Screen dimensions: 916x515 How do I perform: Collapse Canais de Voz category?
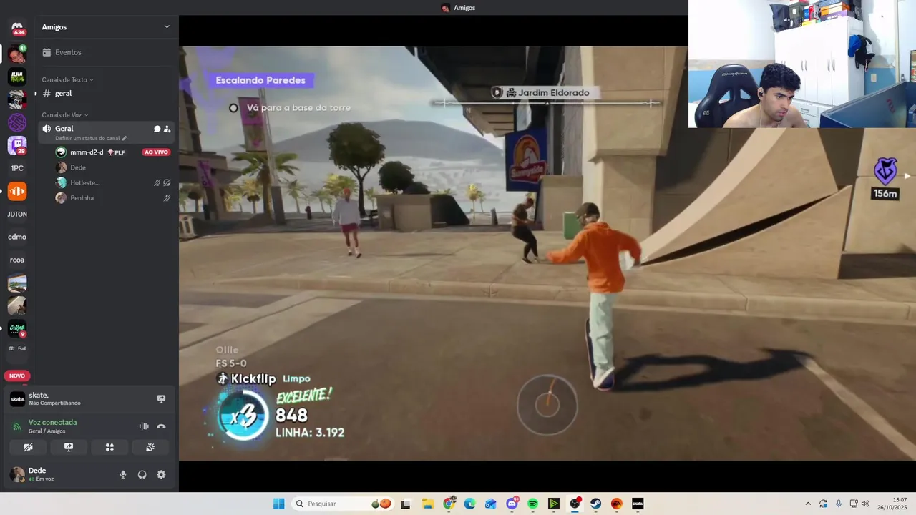click(65, 115)
